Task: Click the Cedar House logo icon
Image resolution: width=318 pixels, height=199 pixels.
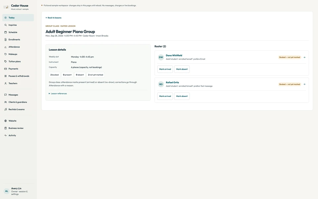Action: click(x=6, y=7)
